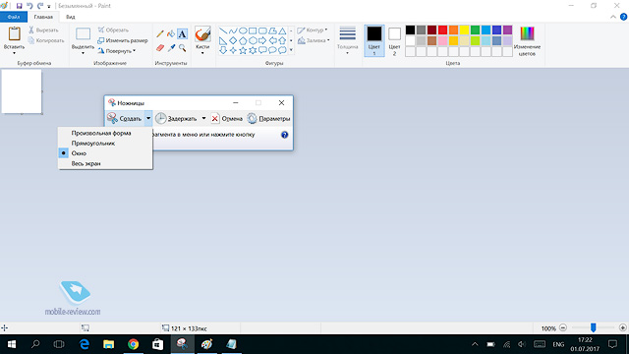
Task: Open the Файл (File) menu
Action: point(14,17)
